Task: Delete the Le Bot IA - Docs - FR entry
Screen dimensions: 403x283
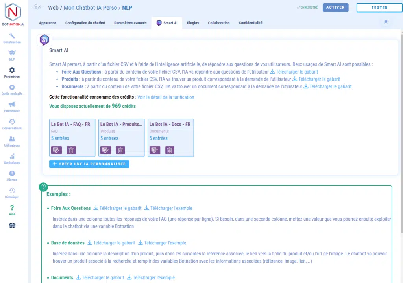Action: point(170,150)
